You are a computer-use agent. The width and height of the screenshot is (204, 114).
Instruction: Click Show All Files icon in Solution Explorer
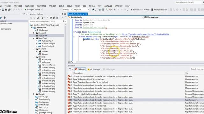tap(57, 18)
